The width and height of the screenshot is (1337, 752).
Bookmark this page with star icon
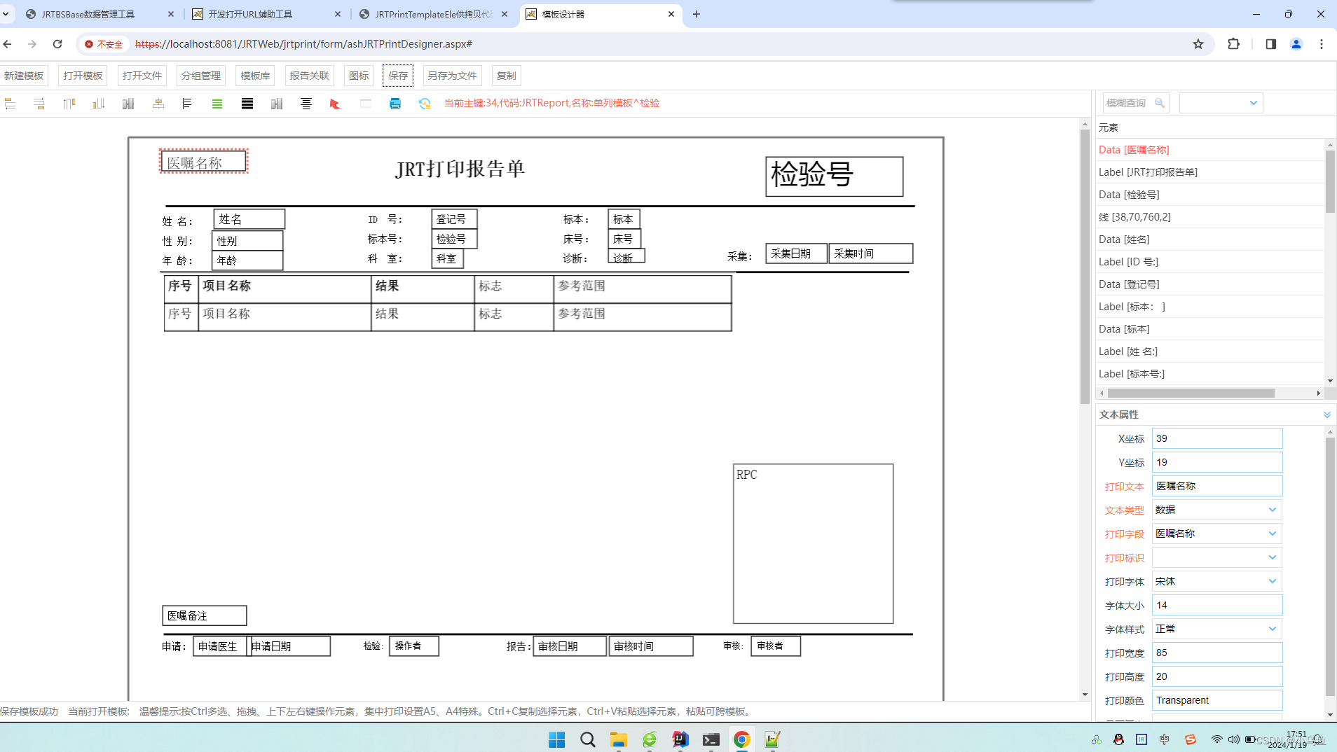pyautogui.click(x=1198, y=44)
